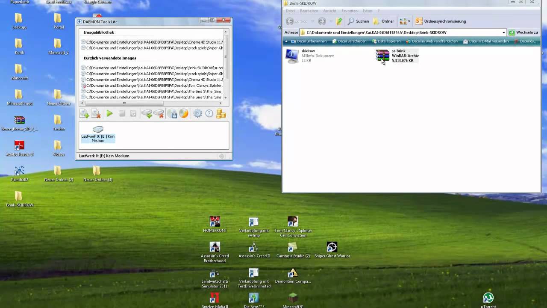Click the green Mount play button

tap(110, 113)
